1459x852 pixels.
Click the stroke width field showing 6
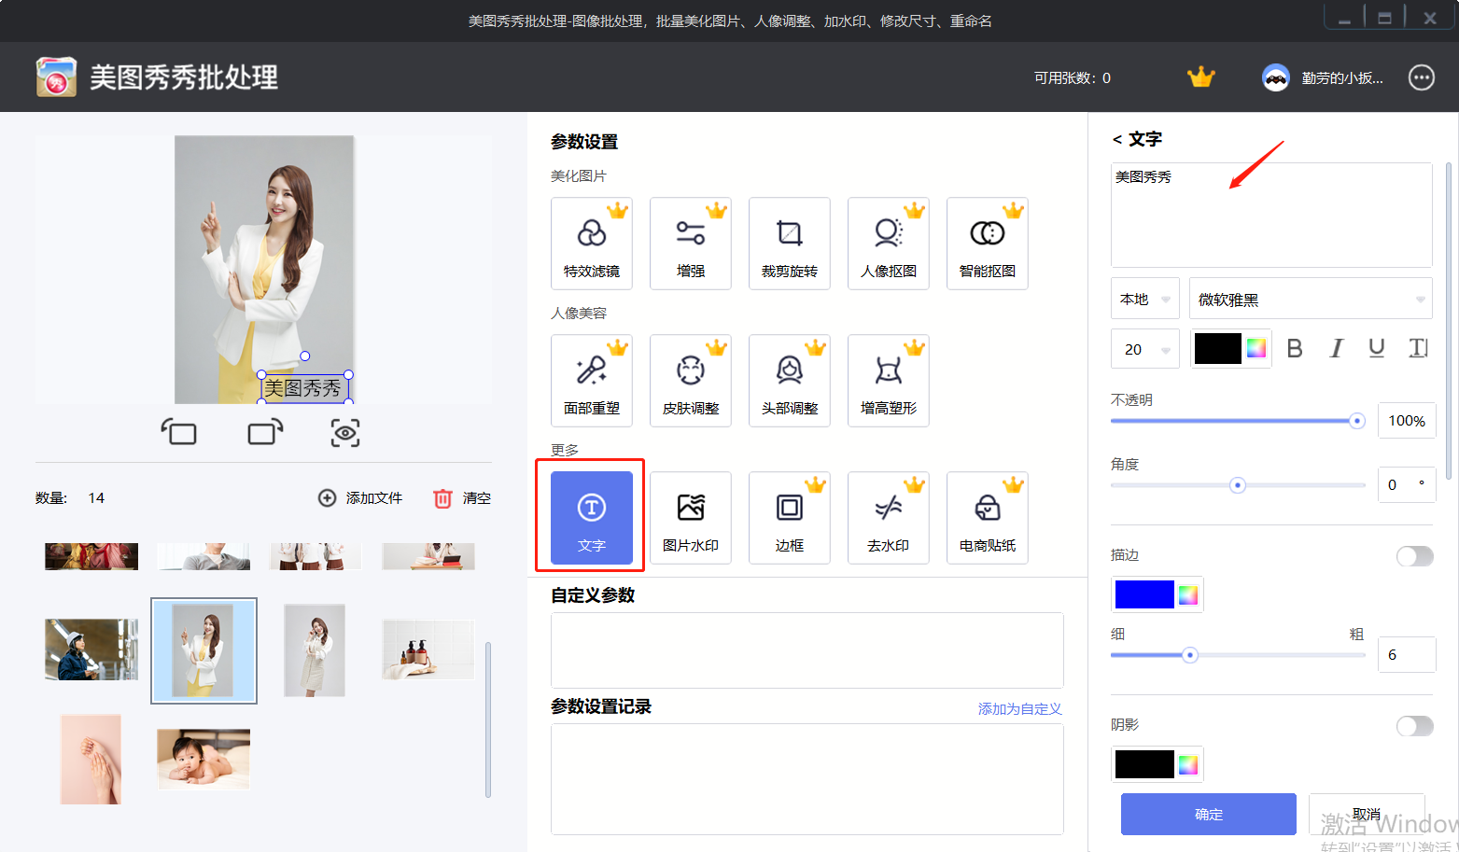(x=1407, y=655)
